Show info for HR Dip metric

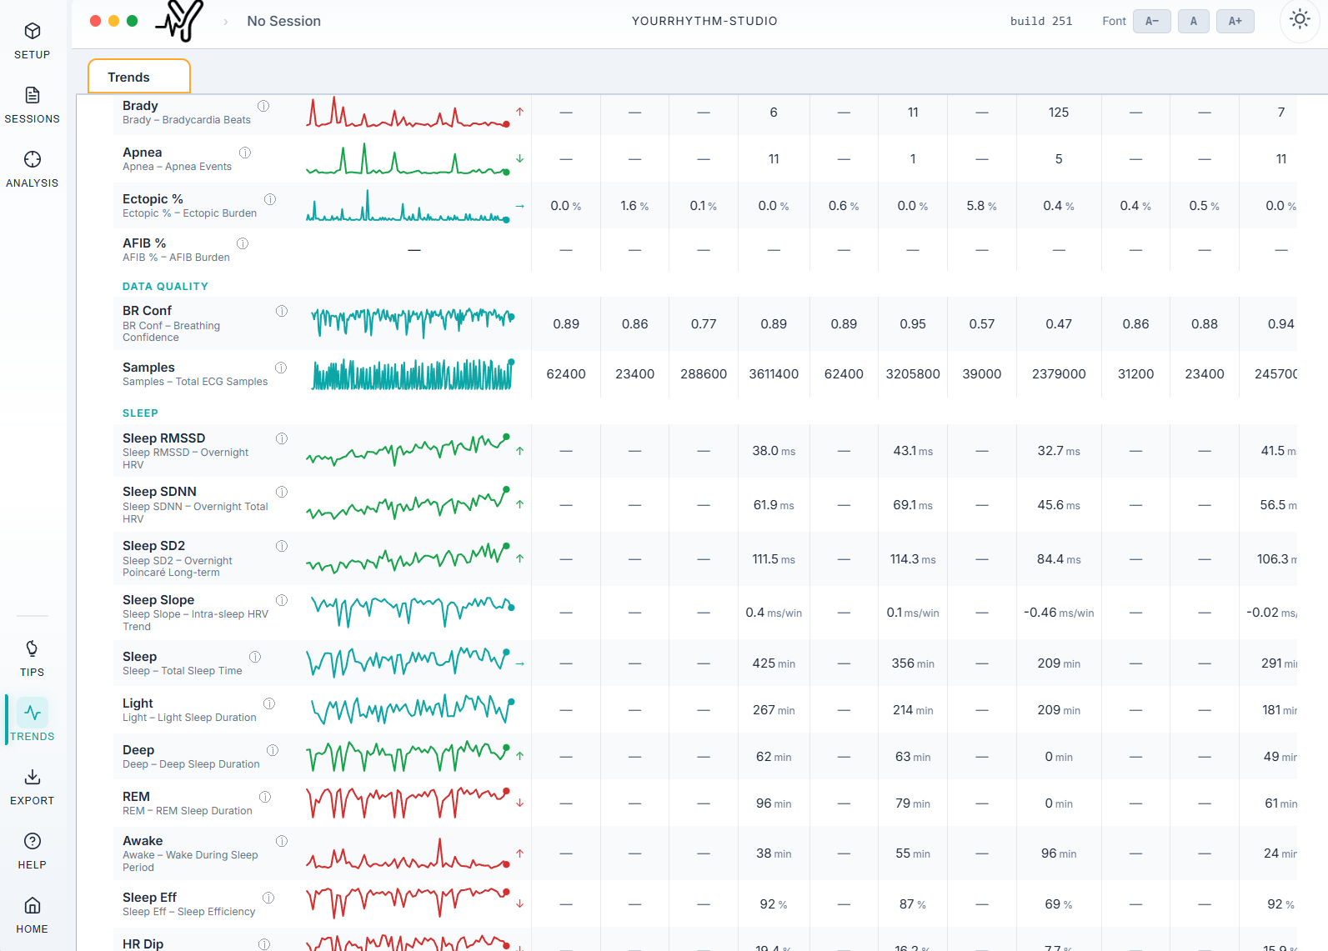[x=264, y=944]
